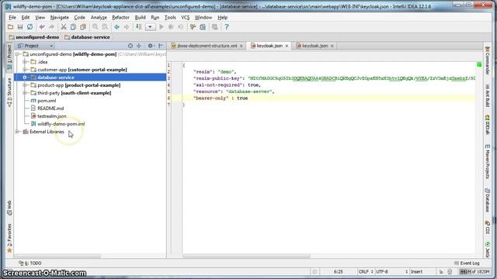Image resolution: width=497 pixels, height=279 pixels.
Task: Click the Run play icon in the toolbar
Action: click(x=162, y=27)
